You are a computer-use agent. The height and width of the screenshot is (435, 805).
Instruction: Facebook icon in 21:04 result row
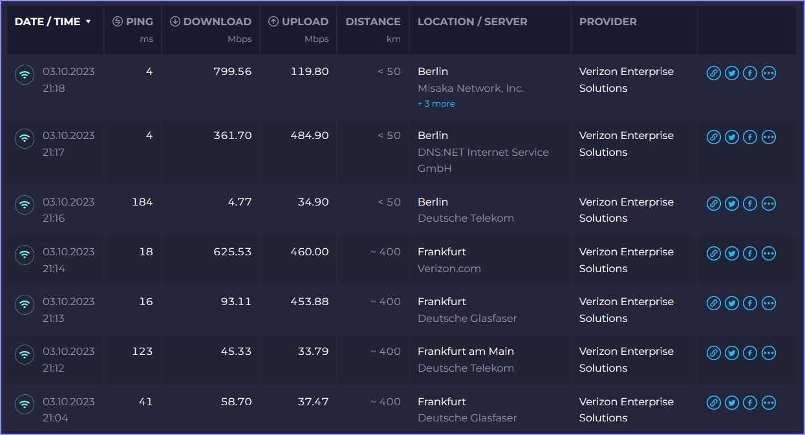click(750, 403)
